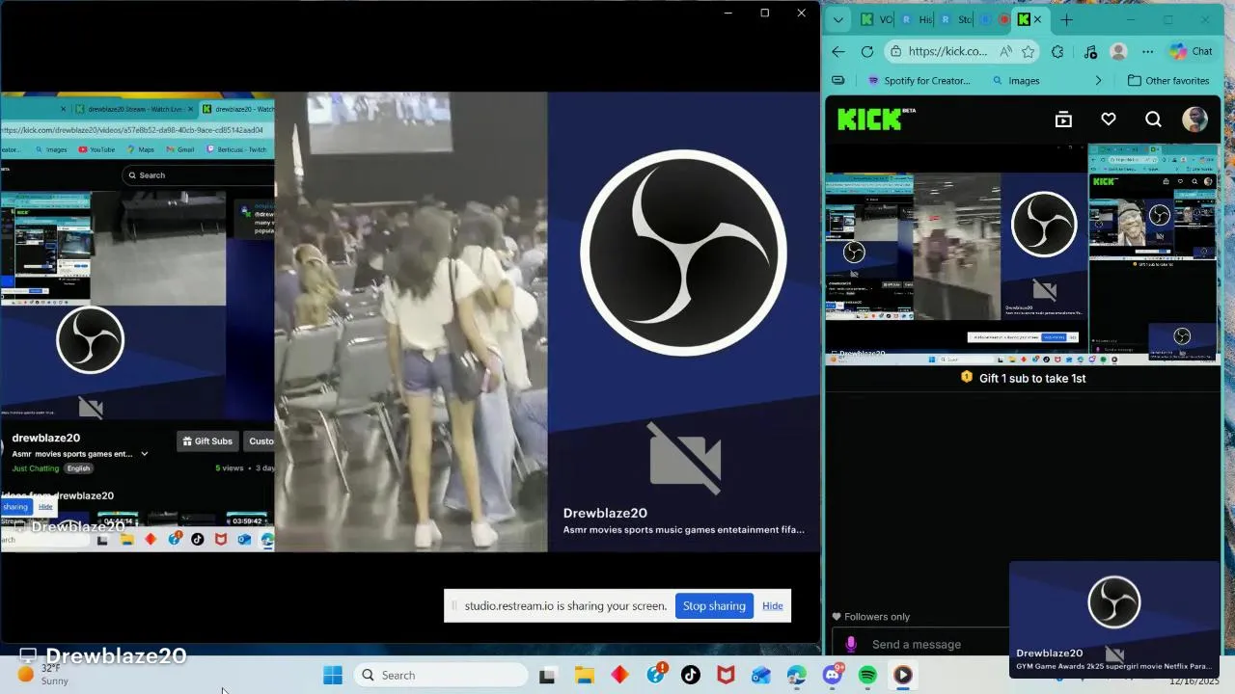
Task: Click the Kick stream video player
Action: [1023, 254]
